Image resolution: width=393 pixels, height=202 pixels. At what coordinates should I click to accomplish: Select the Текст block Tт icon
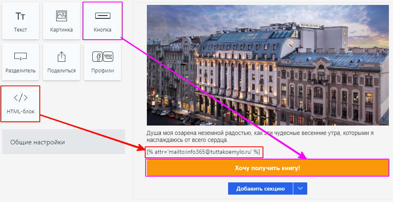(20, 16)
